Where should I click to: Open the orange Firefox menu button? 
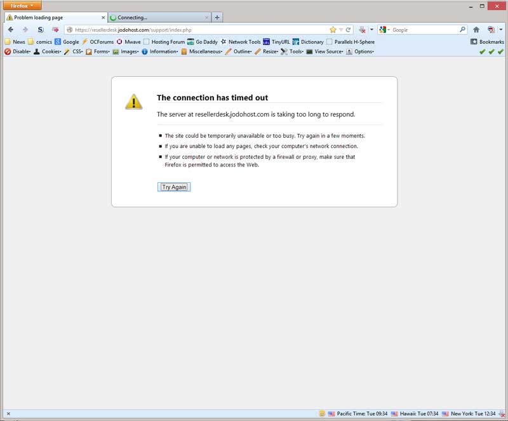pyautogui.click(x=22, y=6)
